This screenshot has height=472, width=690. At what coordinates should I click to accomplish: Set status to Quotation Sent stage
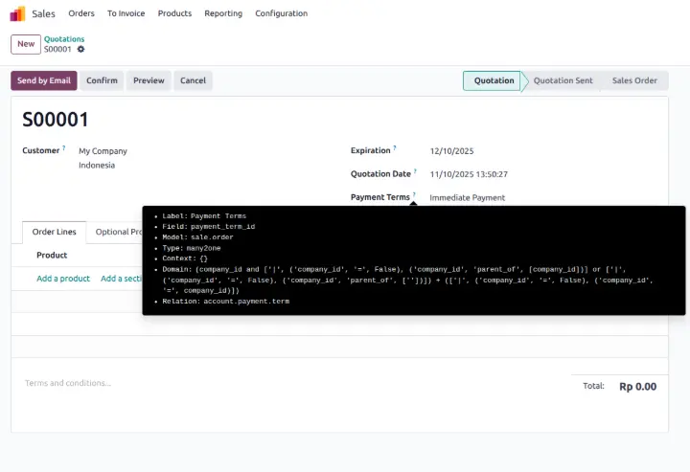click(x=563, y=80)
